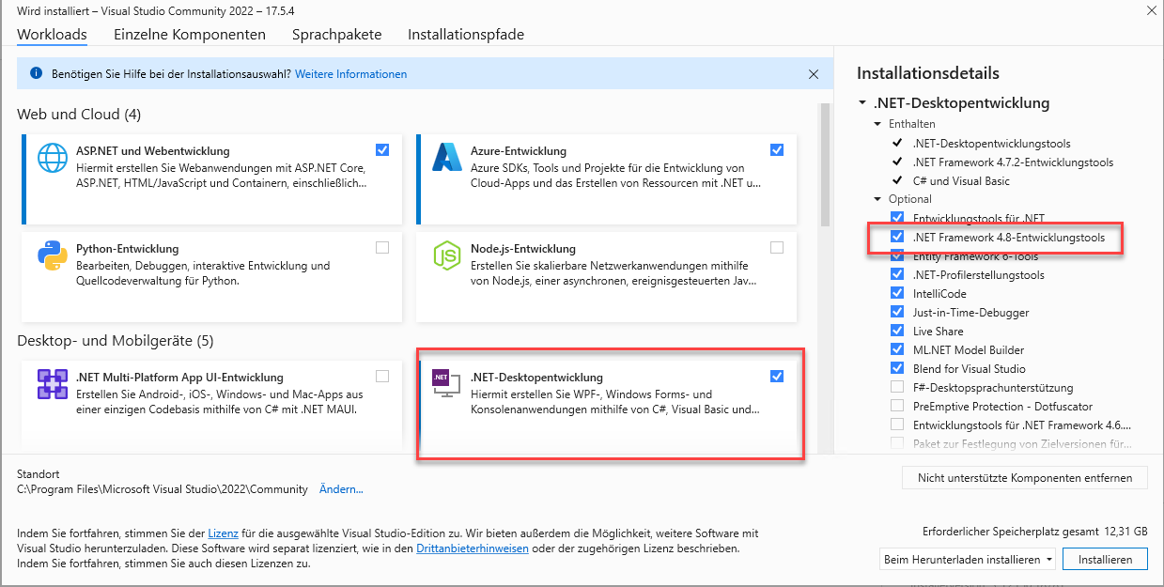Click the Python-Entwicklung logo icon
The image size is (1164, 587).
pyautogui.click(x=52, y=255)
